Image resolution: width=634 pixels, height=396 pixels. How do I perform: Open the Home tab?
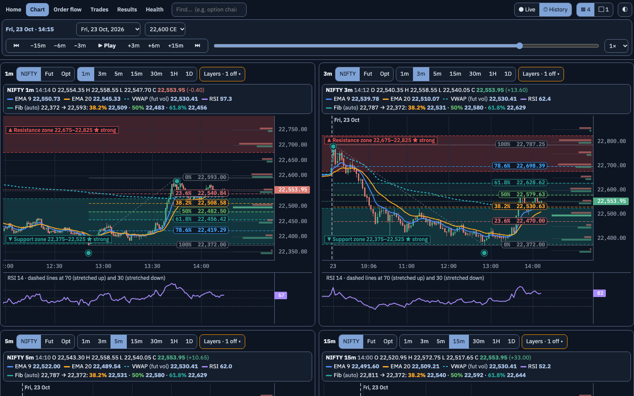(13, 10)
